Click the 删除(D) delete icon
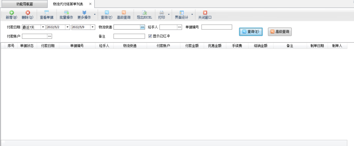354x146 pixels. point(28,13)
